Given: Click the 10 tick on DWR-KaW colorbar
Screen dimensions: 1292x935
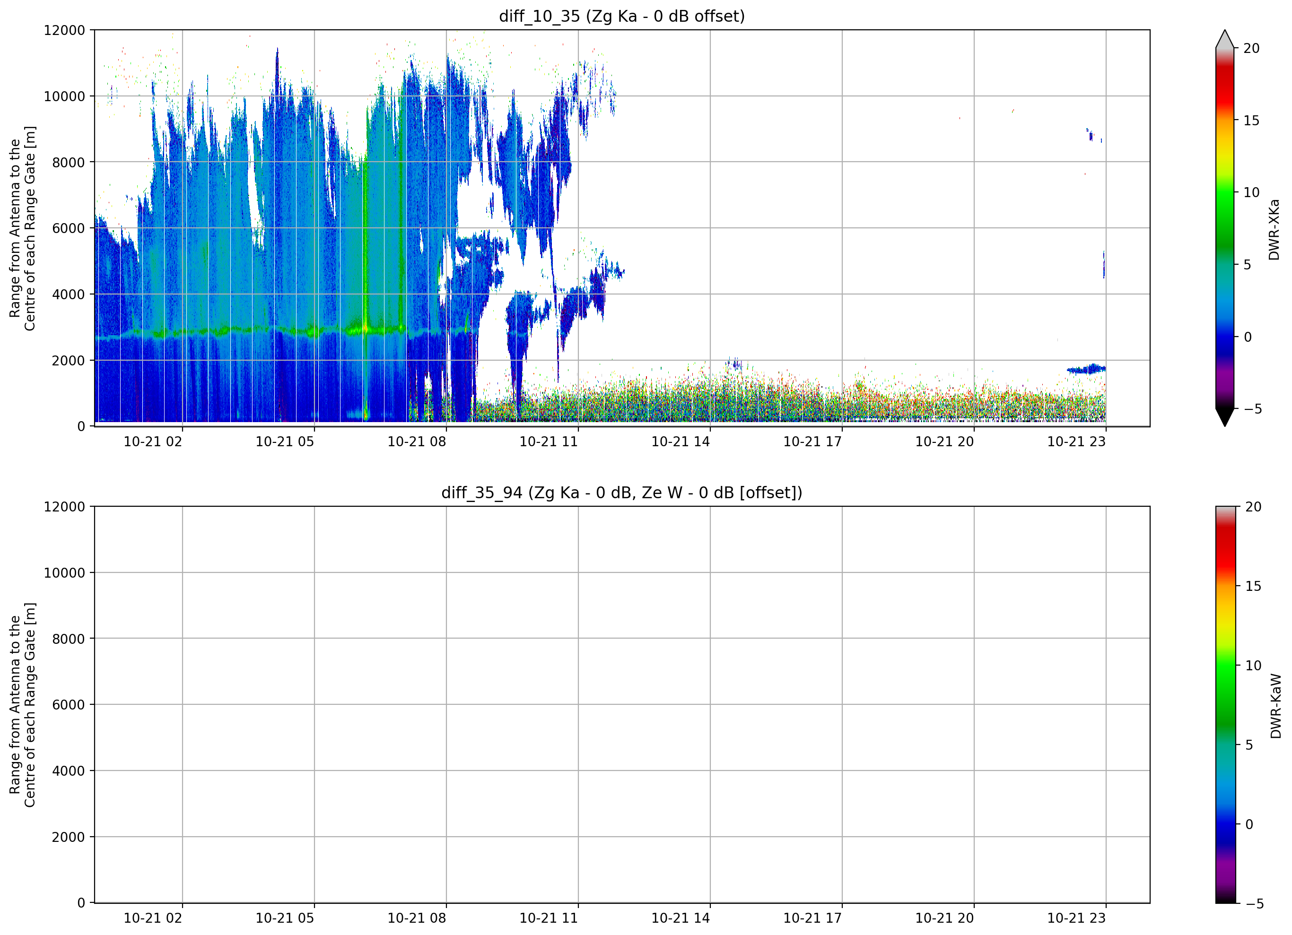Looking at the screenshot, I should tap(1253, 665).
